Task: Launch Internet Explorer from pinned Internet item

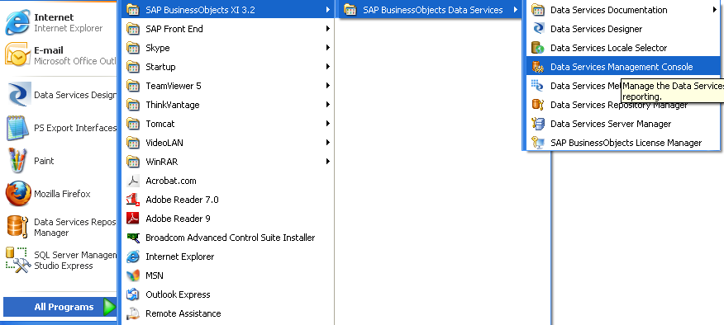Action: [60, 22]
